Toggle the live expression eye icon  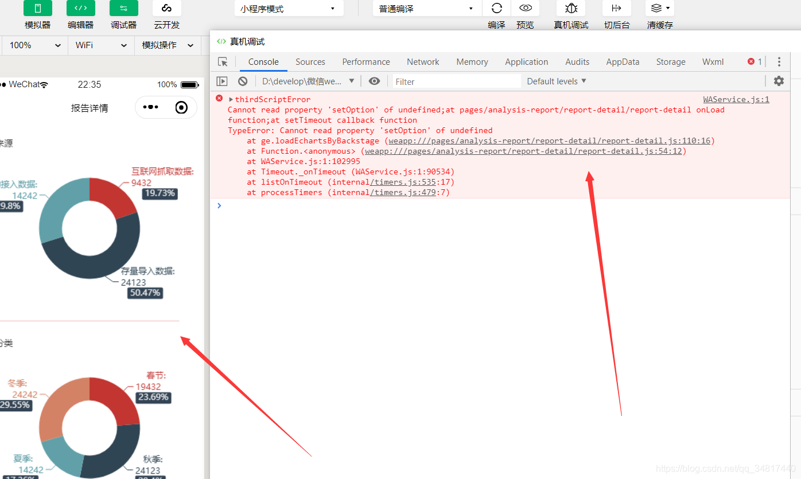pos(374,81)
